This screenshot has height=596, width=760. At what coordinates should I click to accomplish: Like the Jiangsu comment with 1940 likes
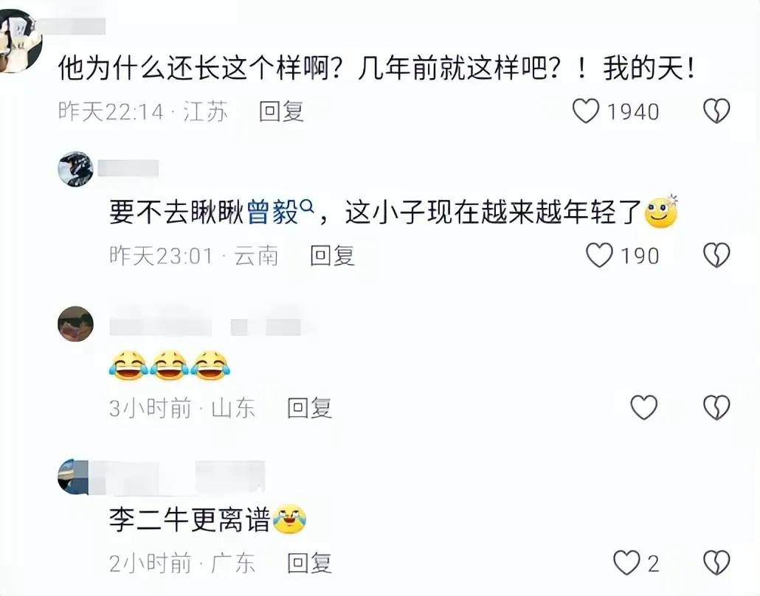click(x=586, y=111)
